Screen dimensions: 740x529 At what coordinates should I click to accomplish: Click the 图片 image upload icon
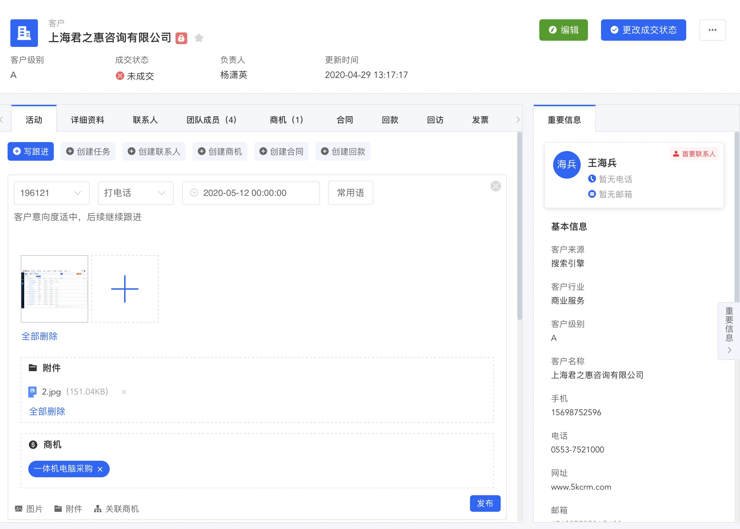(x=19, y=509)
